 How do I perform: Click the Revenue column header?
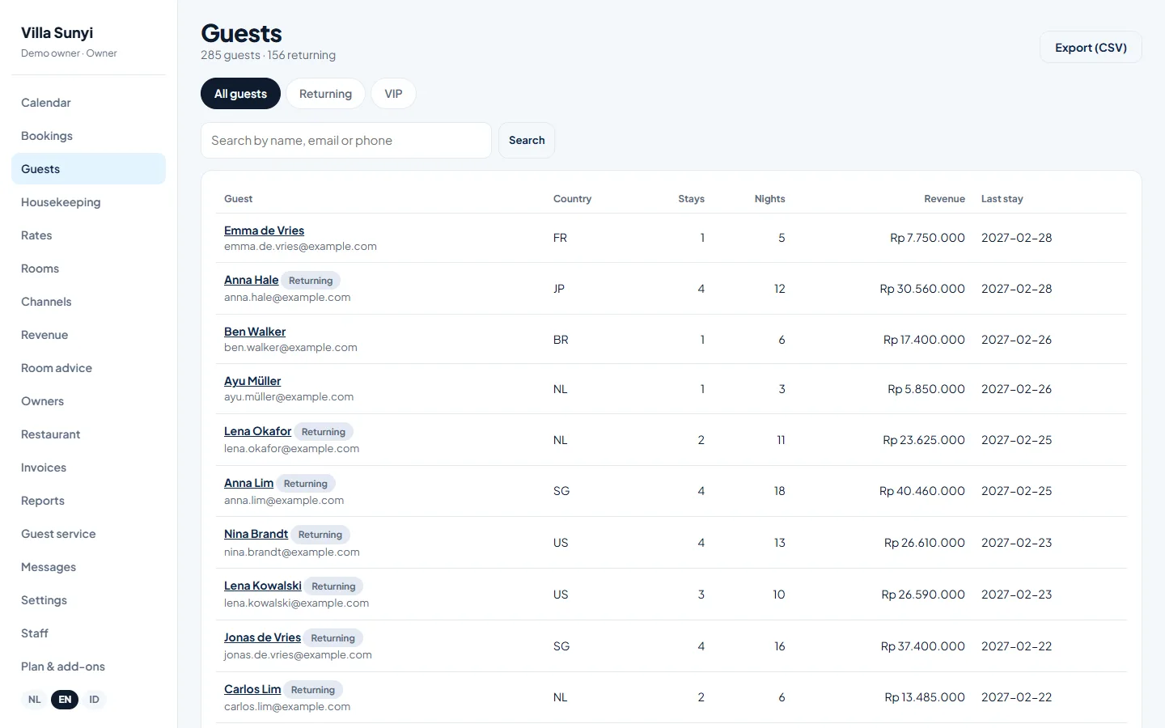pos(944,199)
